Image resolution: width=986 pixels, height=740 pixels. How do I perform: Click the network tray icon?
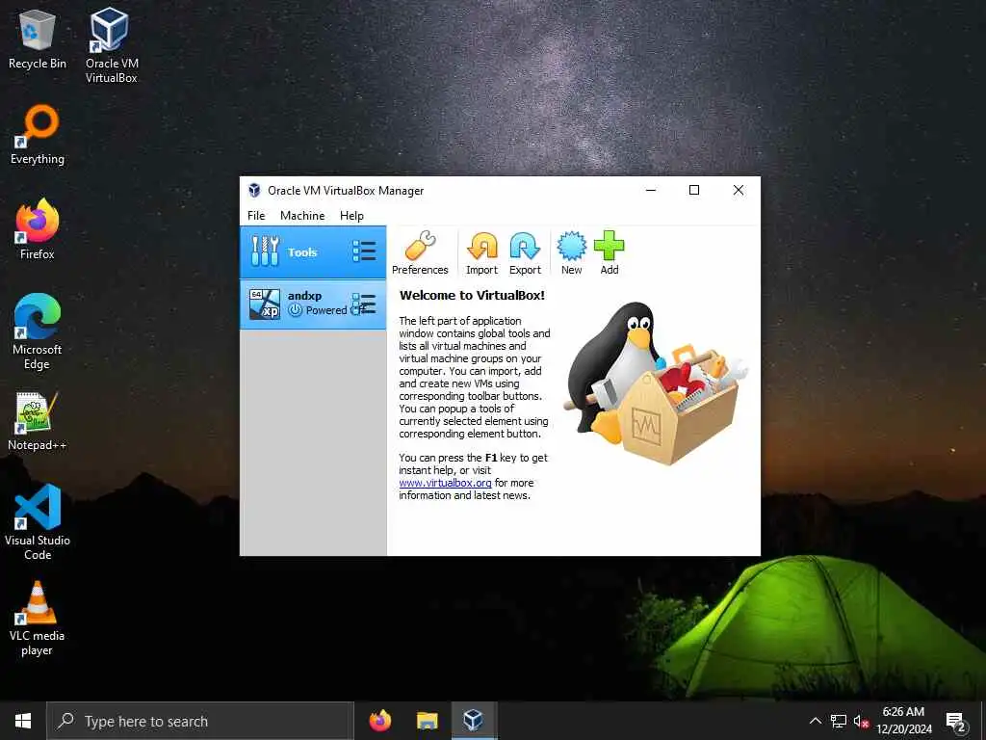[x=839, y=721]
